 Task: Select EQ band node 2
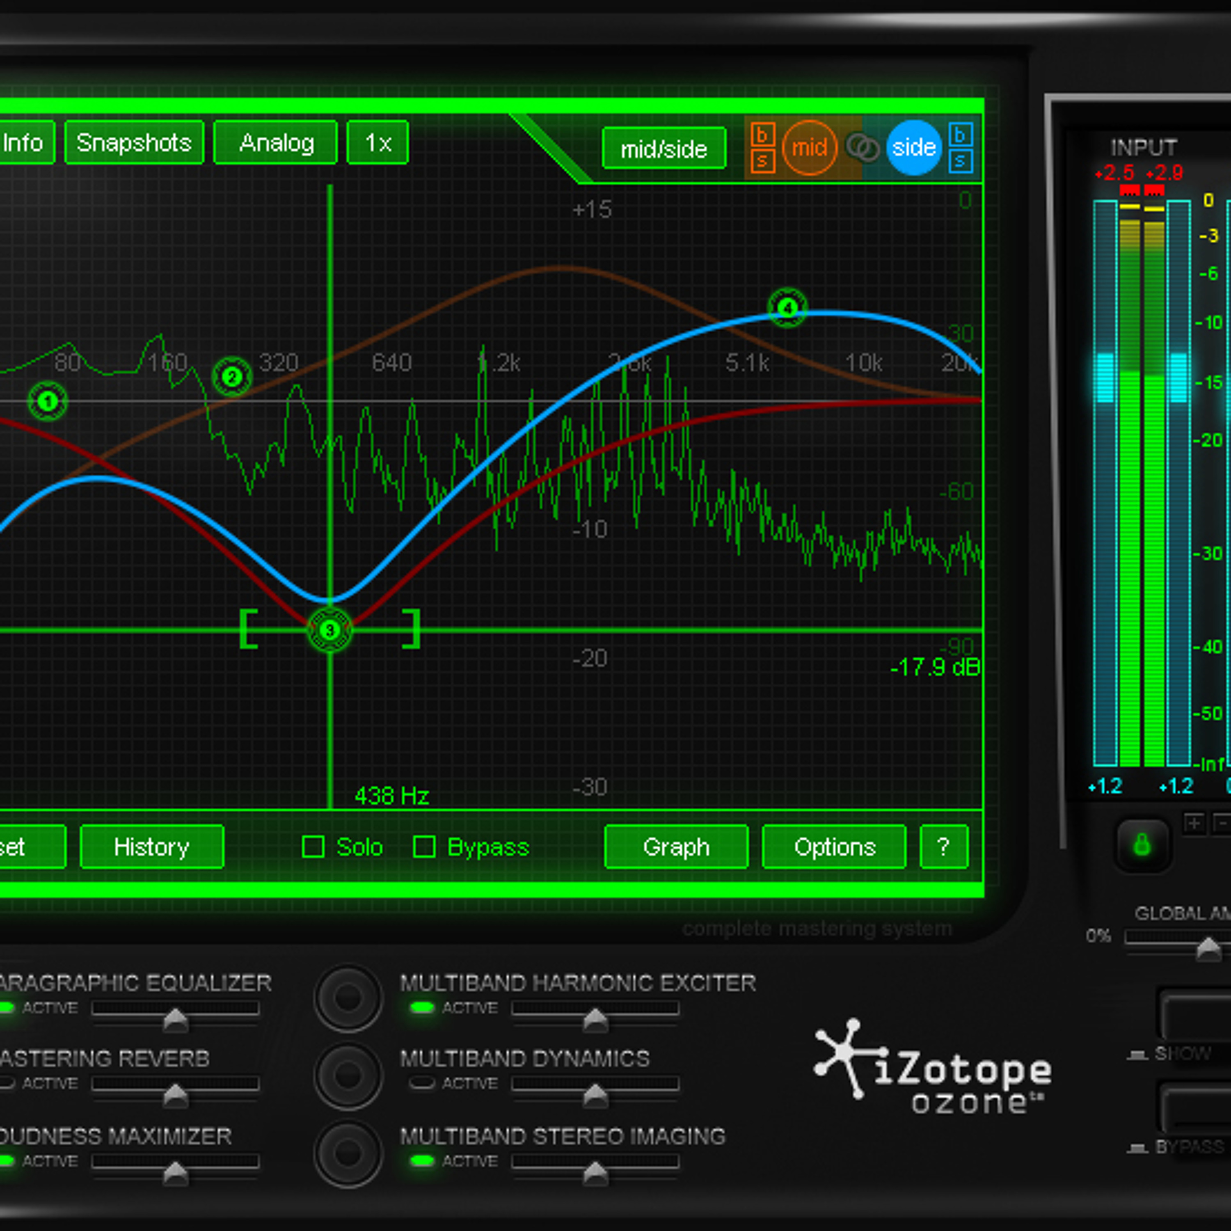click(x=232, y=377)
